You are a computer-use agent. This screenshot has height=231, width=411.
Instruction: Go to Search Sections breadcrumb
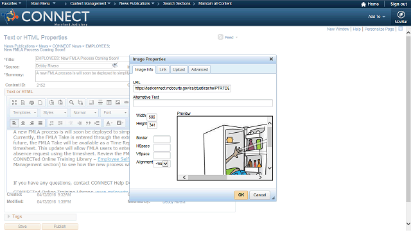click(x=177, y=4)
